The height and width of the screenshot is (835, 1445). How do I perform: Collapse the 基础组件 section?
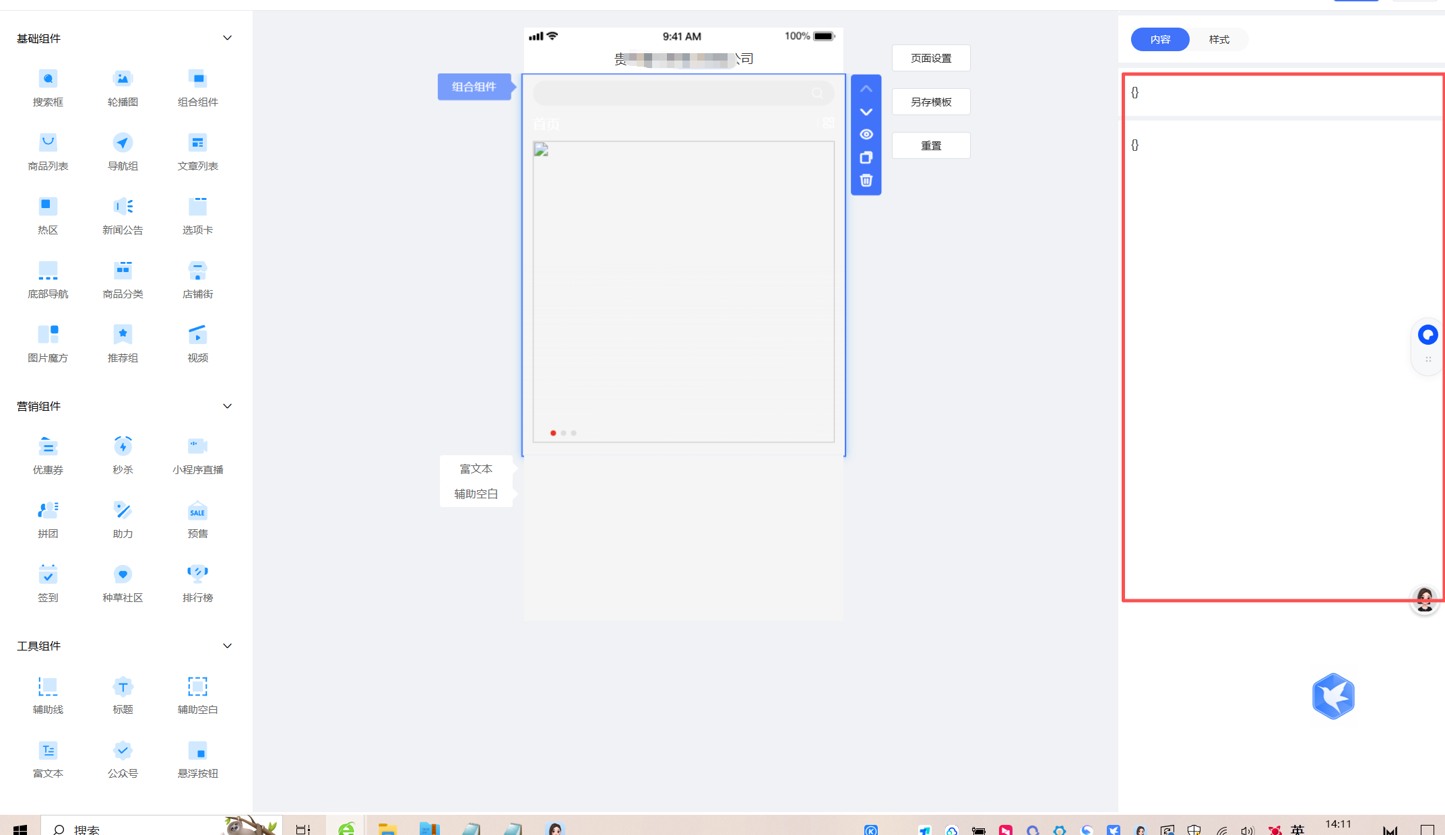[x=227, y=38]
